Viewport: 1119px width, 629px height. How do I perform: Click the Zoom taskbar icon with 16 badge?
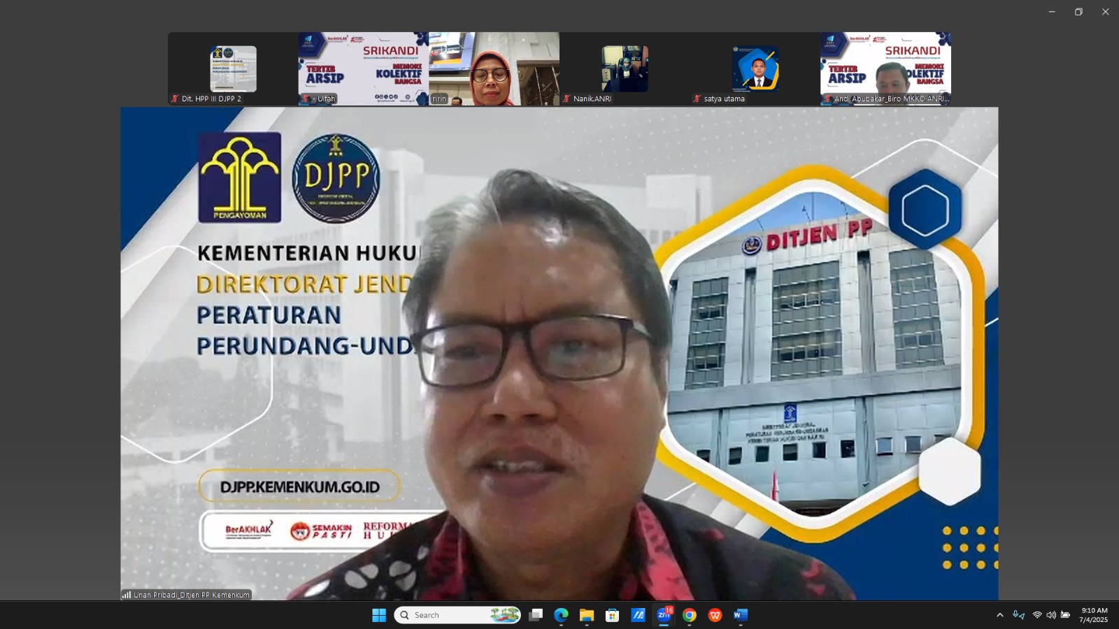664,615
